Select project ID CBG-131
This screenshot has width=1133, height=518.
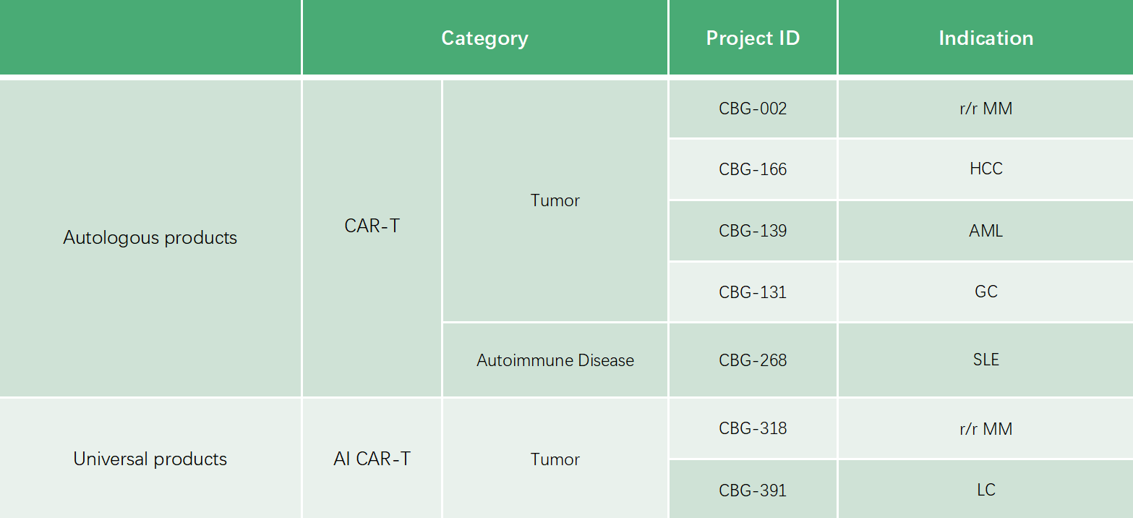pos(753,292)
